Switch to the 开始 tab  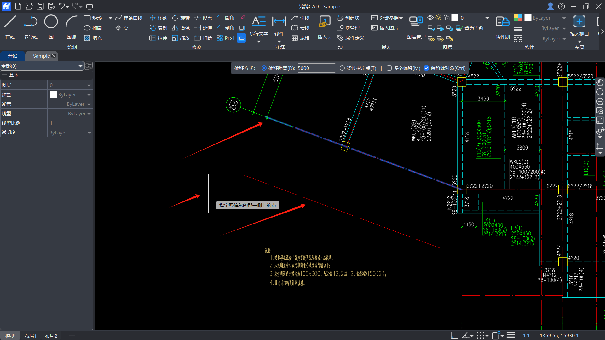click(13, 56)
